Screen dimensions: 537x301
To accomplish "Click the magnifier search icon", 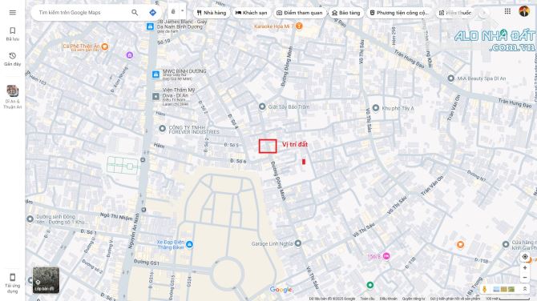I will [x=135, y=13].
